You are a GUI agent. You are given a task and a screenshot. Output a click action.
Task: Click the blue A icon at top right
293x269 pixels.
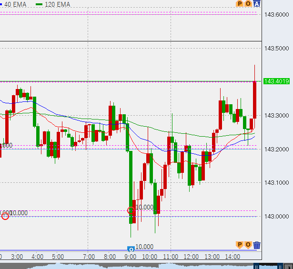[257, 4]
